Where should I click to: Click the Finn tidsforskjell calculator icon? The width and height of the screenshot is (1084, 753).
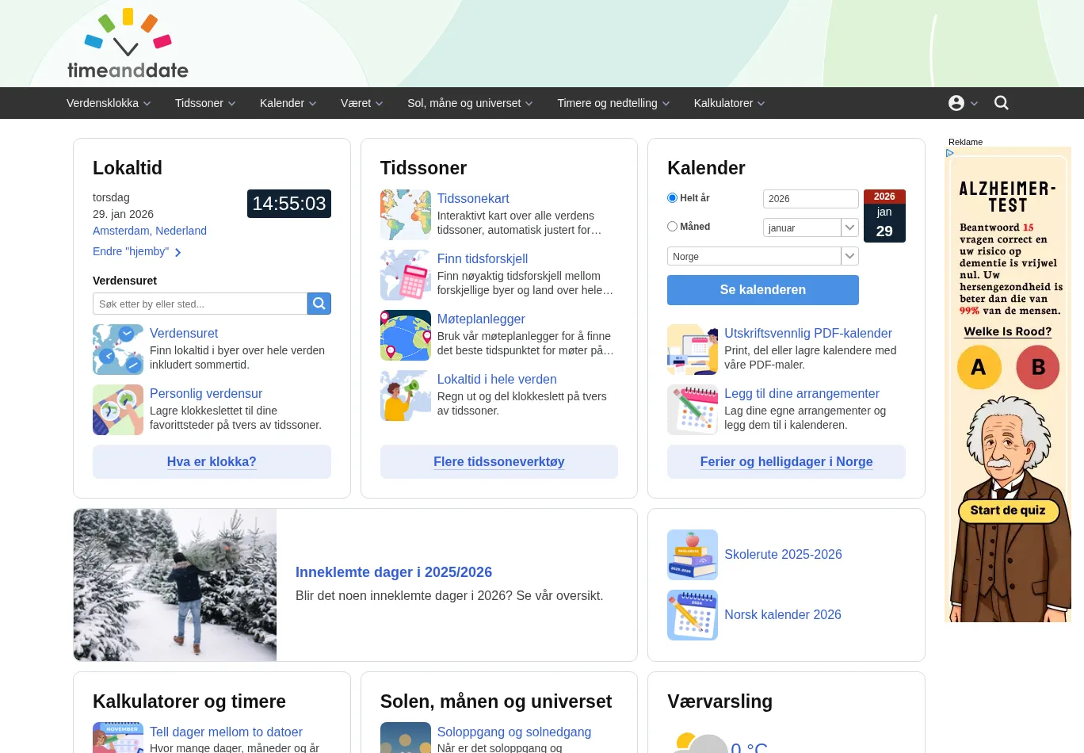(405, 275)
